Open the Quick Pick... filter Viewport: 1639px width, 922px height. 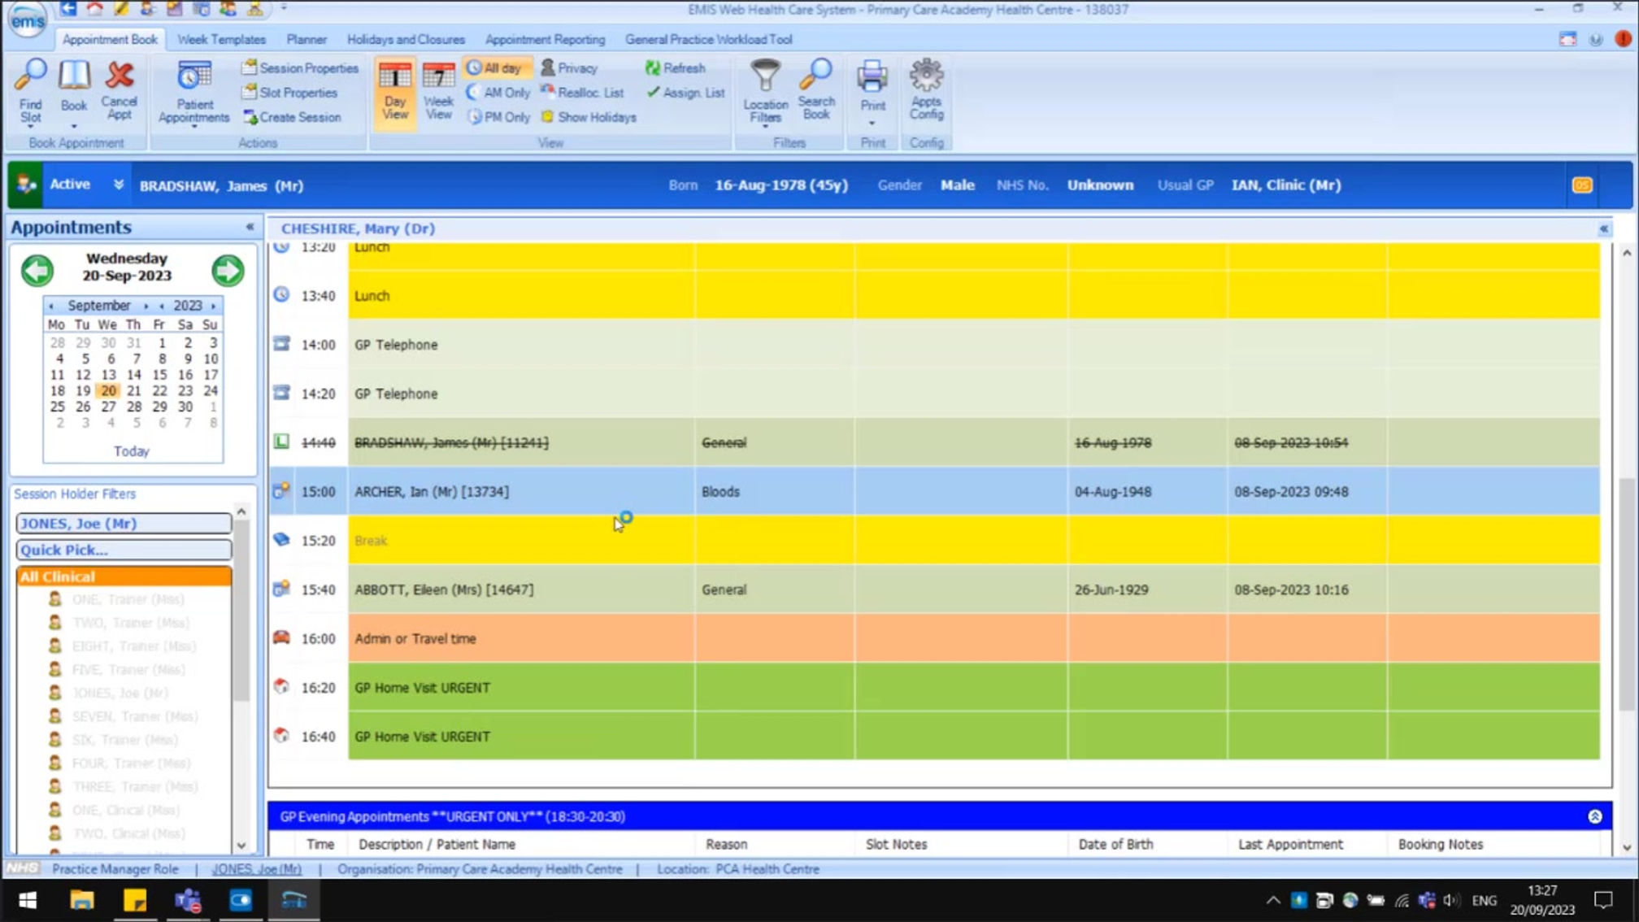(x=124, y=550)
